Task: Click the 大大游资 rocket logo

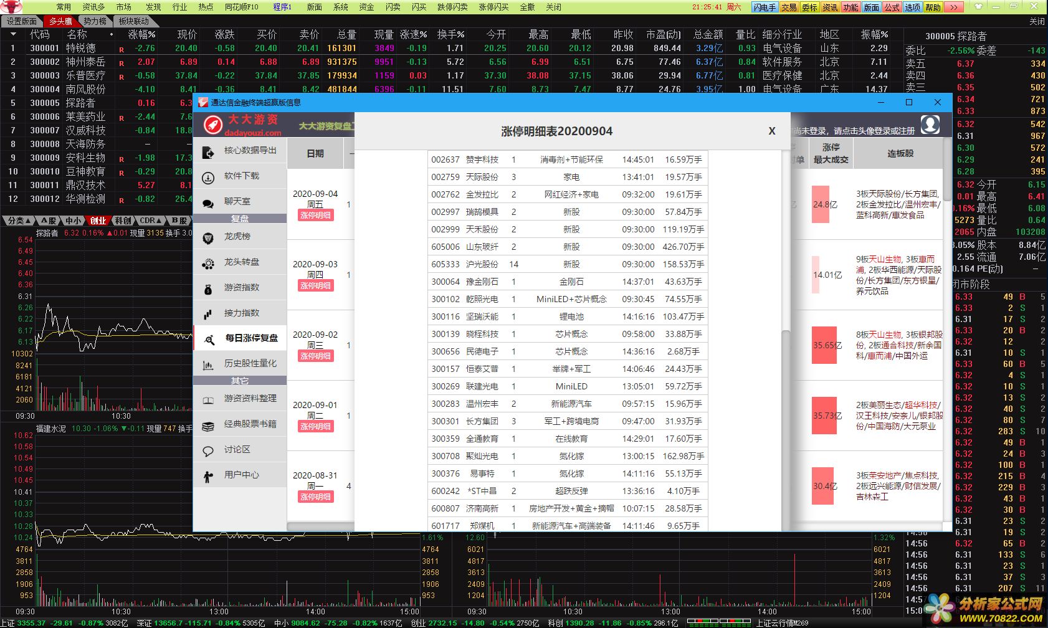Action: [213, 125]
